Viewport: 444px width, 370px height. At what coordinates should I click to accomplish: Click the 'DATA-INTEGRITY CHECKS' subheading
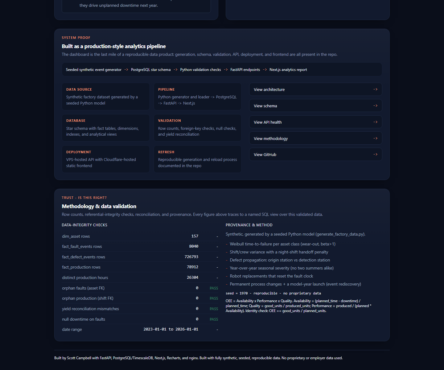pyautogui.click(x=84, y=225)
